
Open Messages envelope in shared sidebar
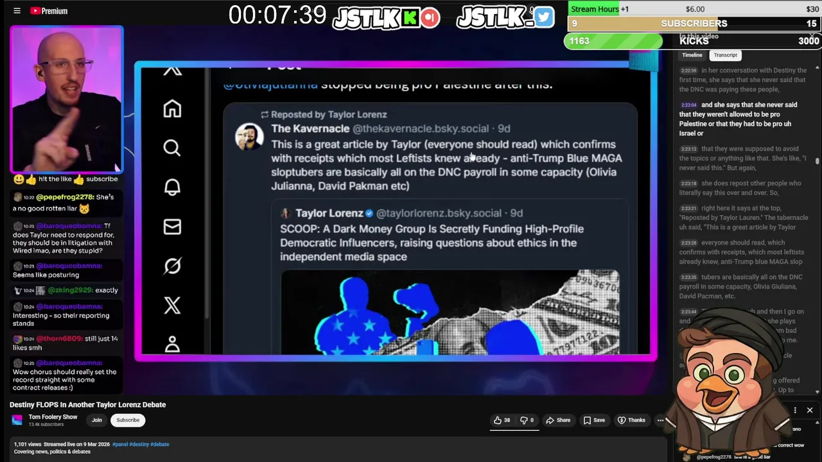point(172,227)
